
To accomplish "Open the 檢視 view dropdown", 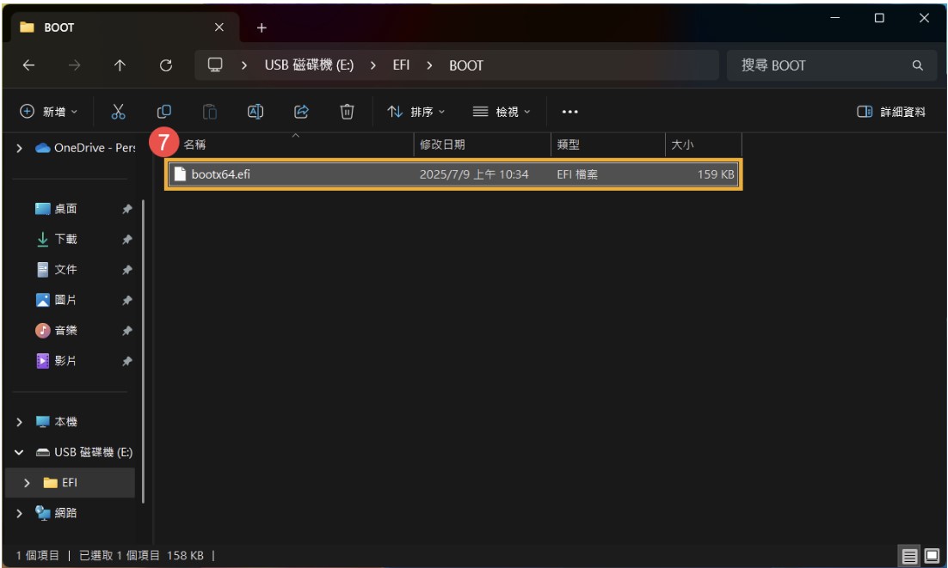I will [x=502, y=112].
